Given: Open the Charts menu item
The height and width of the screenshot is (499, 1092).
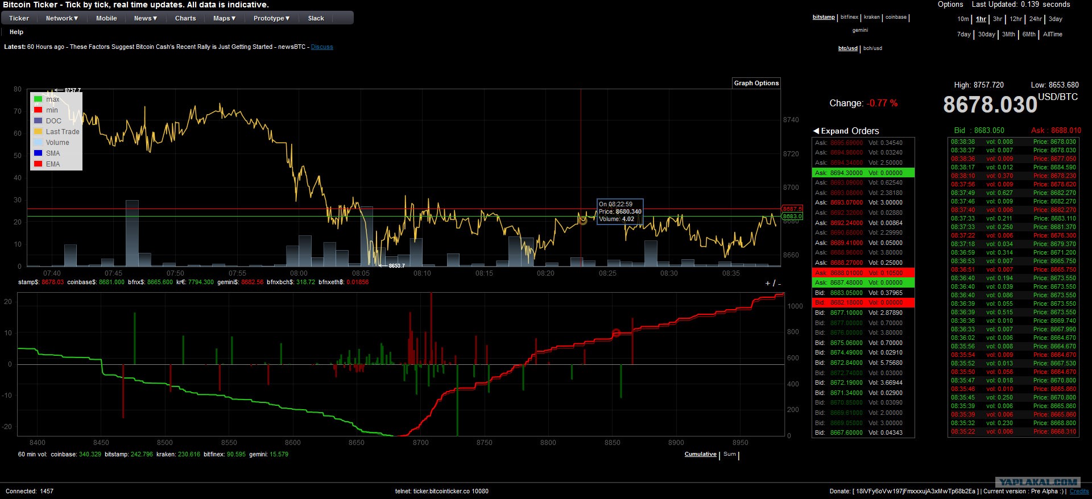Looking at the screenshot, I should click(x=185, y=18).
